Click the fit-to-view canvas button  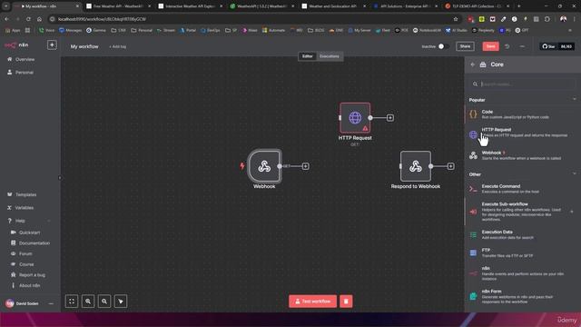[x=72, y=302]
